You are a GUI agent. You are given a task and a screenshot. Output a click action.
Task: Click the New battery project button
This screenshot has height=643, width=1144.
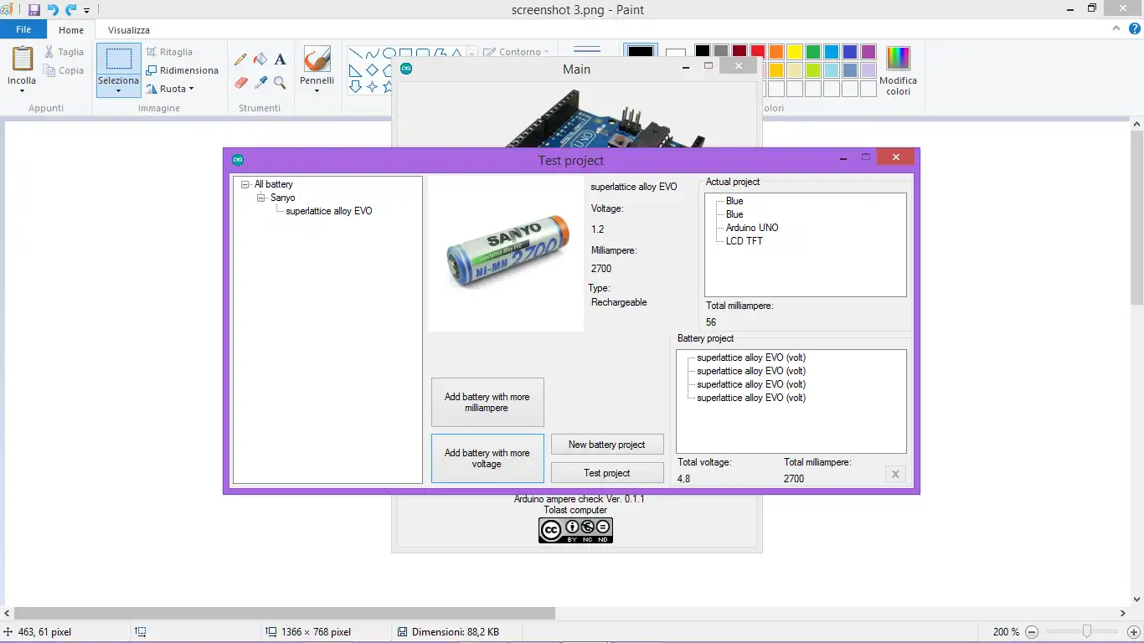[x=607, y=445]
